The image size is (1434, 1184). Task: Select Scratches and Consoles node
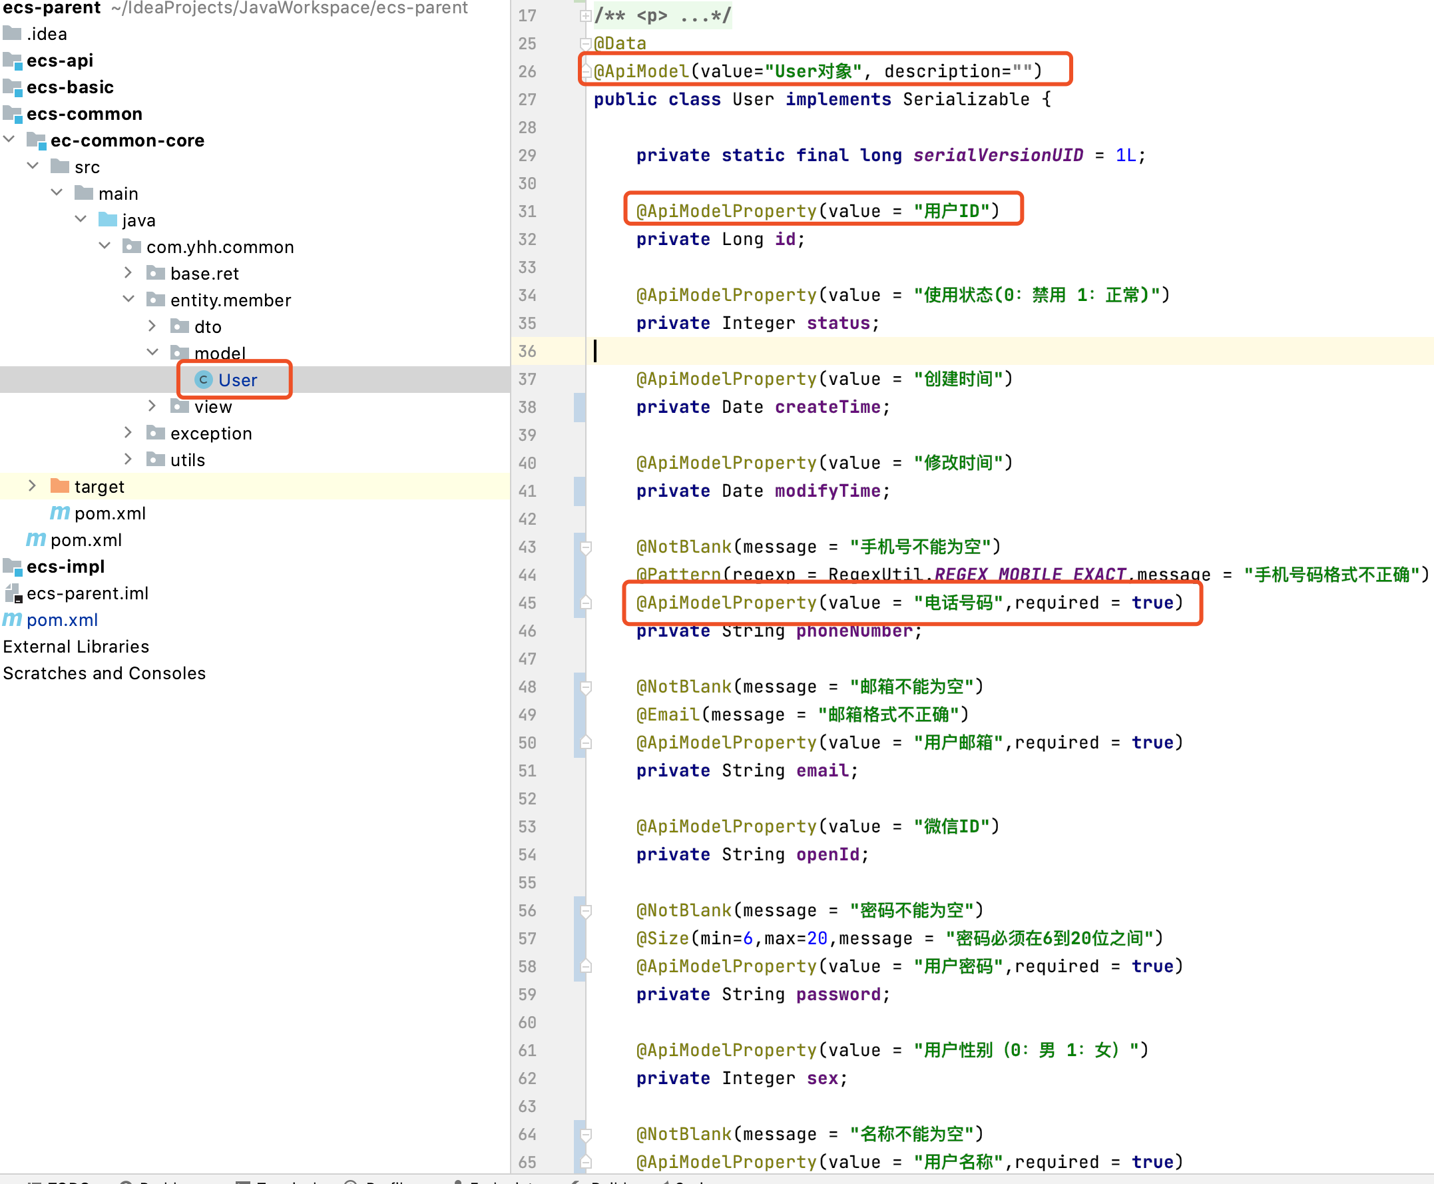[x=105, y=673]
